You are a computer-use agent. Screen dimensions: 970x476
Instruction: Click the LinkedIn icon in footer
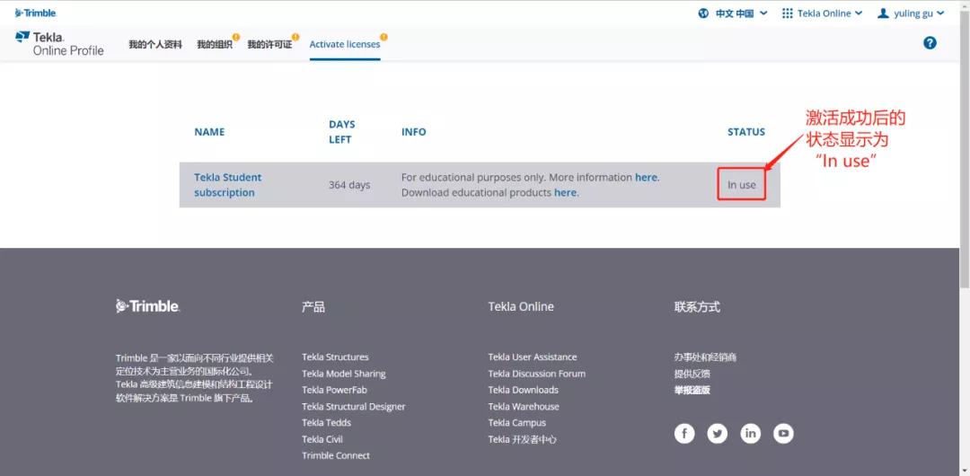point(750,433)
